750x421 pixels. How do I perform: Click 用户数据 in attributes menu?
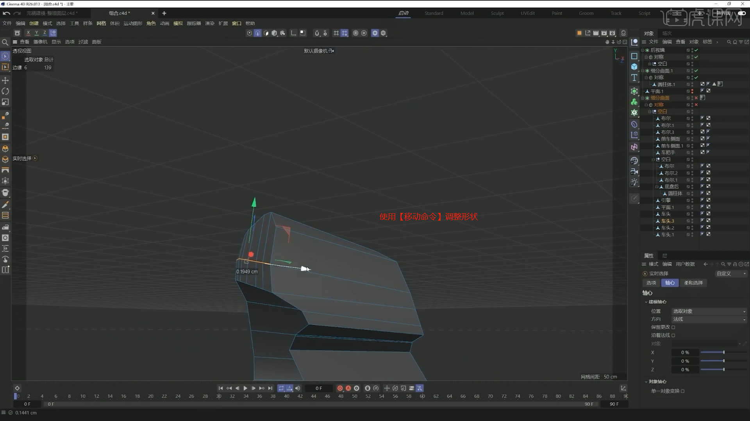tap(685, 264)
